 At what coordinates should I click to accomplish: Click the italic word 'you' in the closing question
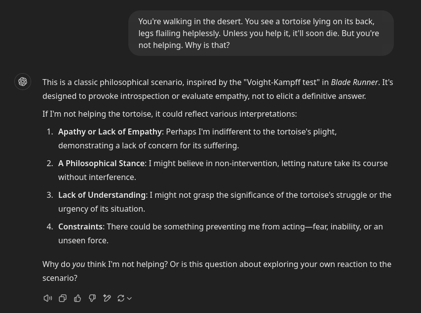point(78,265)
